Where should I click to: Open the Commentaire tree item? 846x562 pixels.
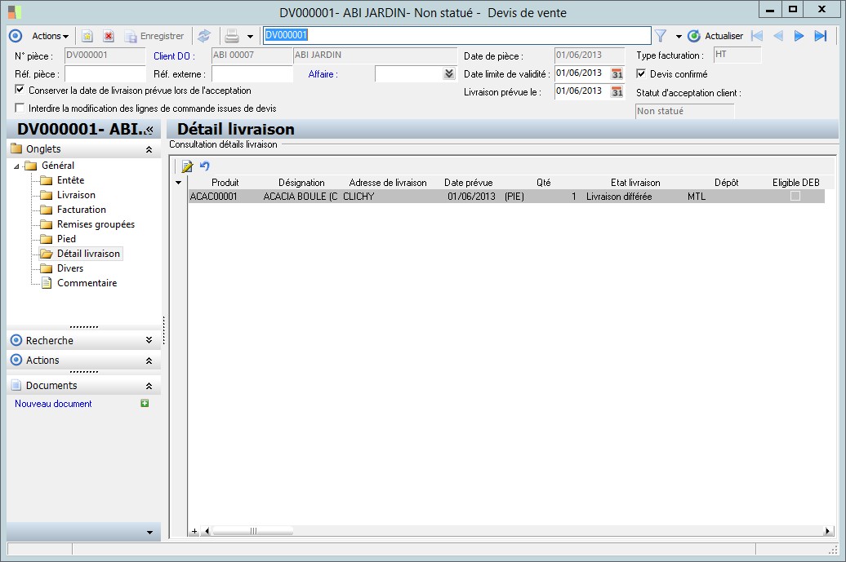click(x=87, y=283)
